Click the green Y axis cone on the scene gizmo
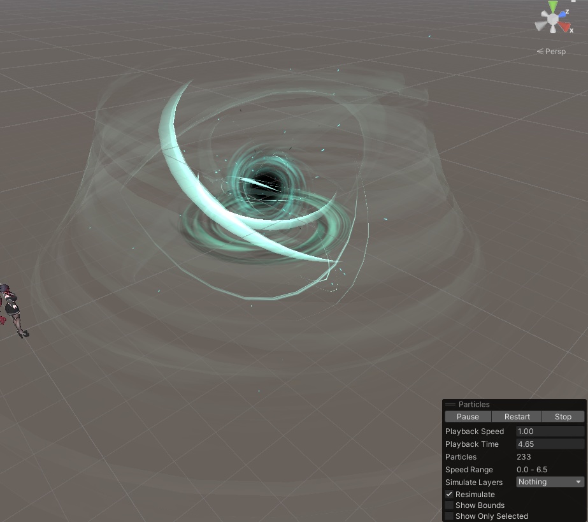 [553, 4]
